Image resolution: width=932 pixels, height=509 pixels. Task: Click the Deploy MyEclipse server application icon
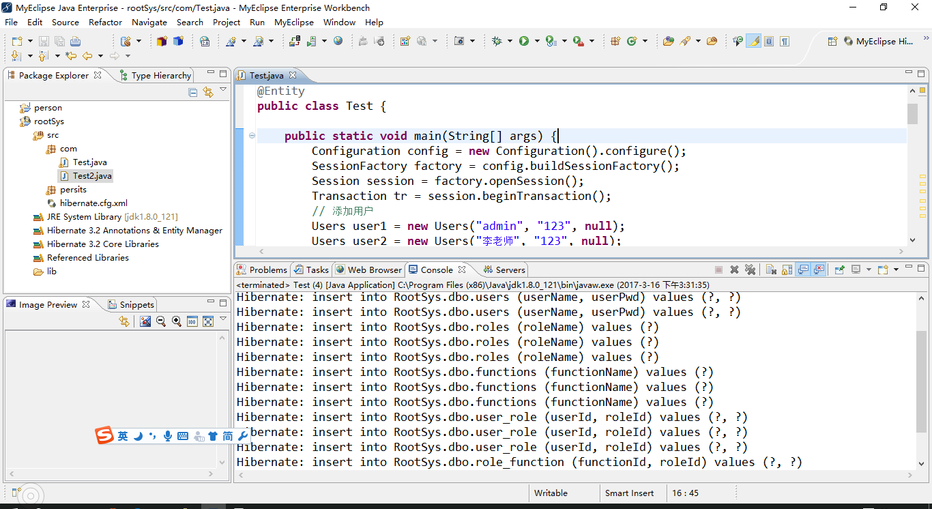click(x=295, y=41)
